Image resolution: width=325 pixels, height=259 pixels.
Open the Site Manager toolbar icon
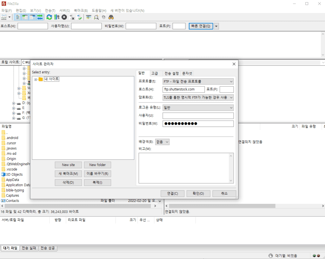[4, 17]
